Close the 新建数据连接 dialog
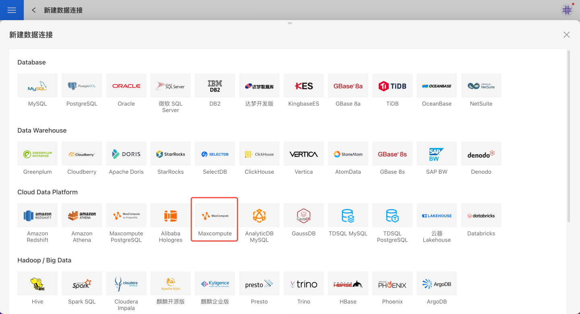The image size is (580, 314). [x=566, y=35]
